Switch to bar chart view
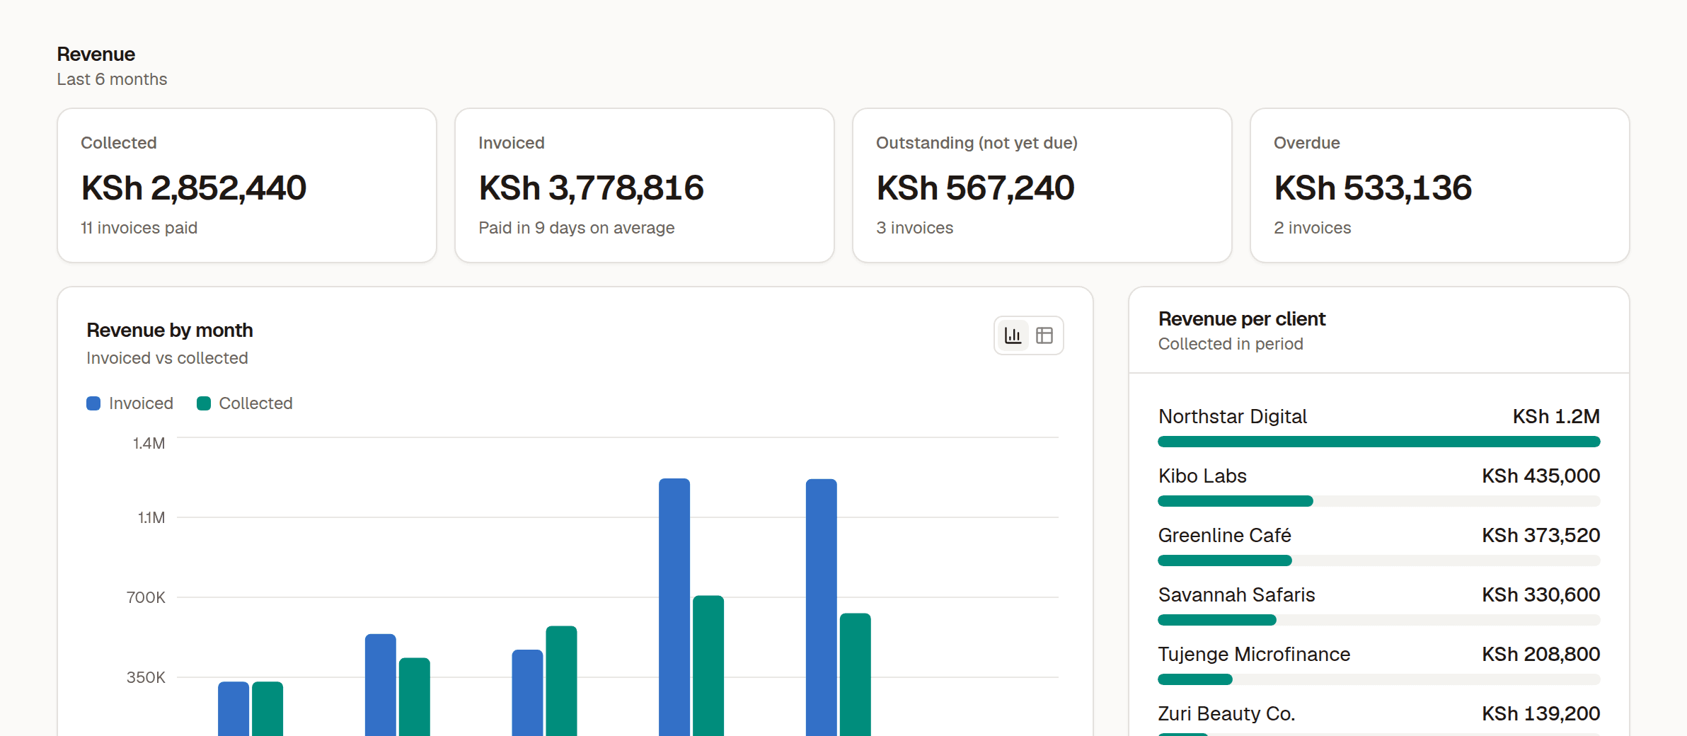This screenshot has height=736, width=1687. click(1013, 335)
